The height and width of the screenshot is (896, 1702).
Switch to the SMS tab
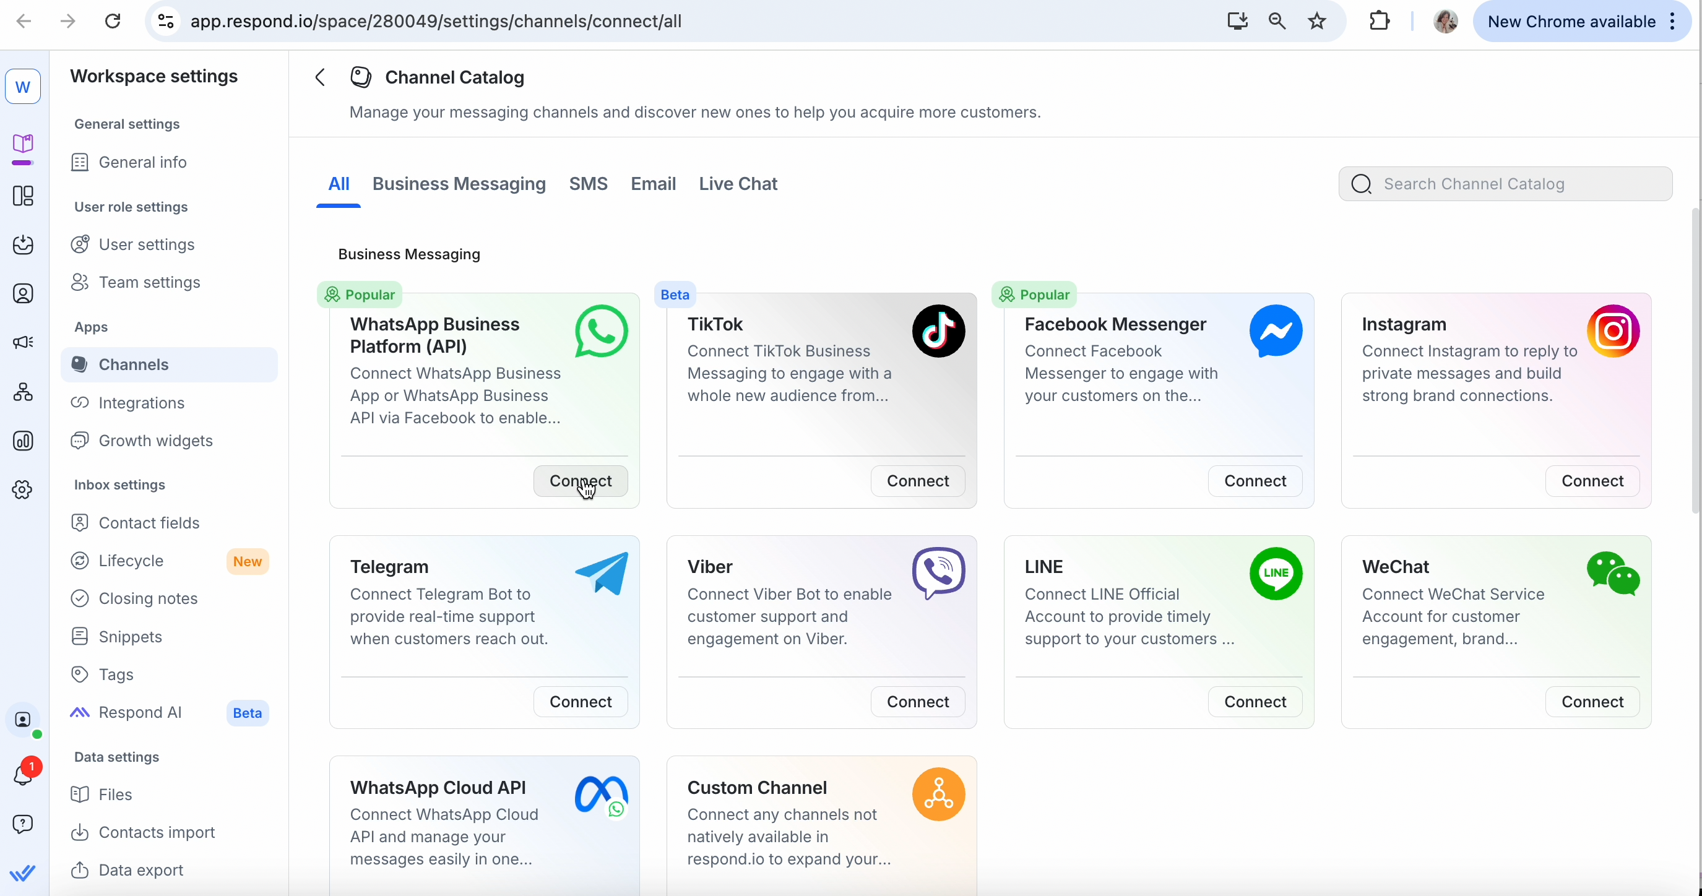tap(588, 184)
